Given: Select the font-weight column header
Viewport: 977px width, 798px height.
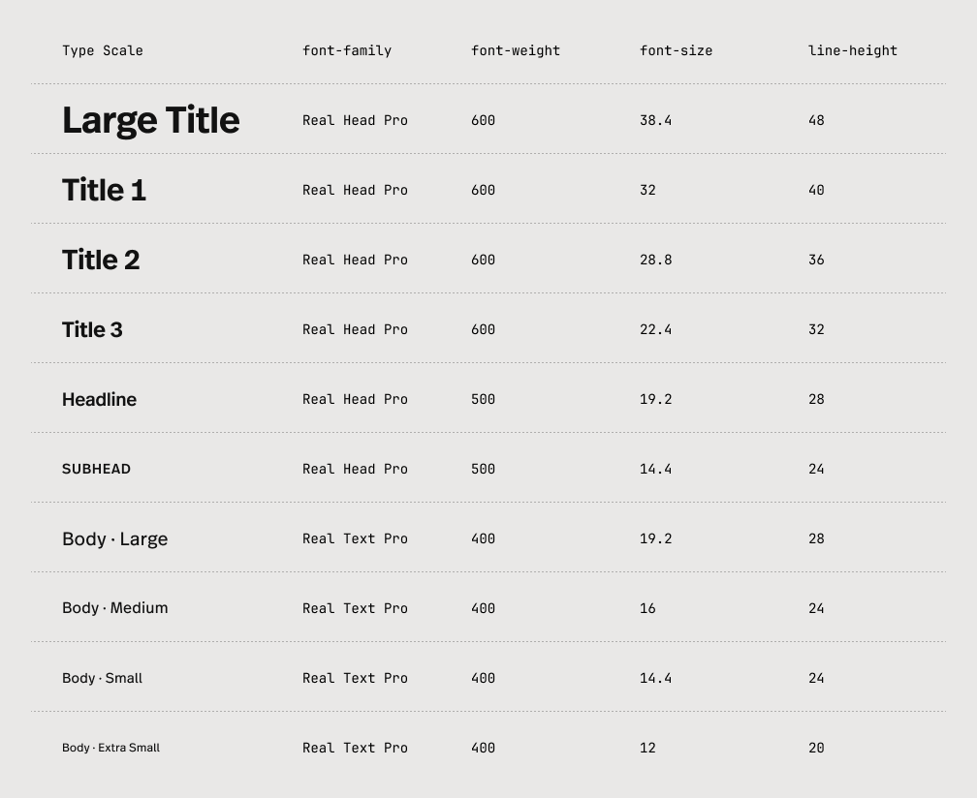Looking at the screenshot, I should click(516, 50).
